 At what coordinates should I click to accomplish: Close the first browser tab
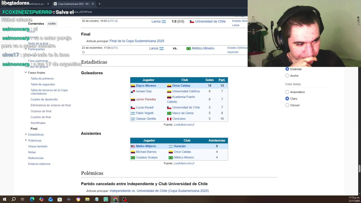pyautogui.click(x=48, y=4)
